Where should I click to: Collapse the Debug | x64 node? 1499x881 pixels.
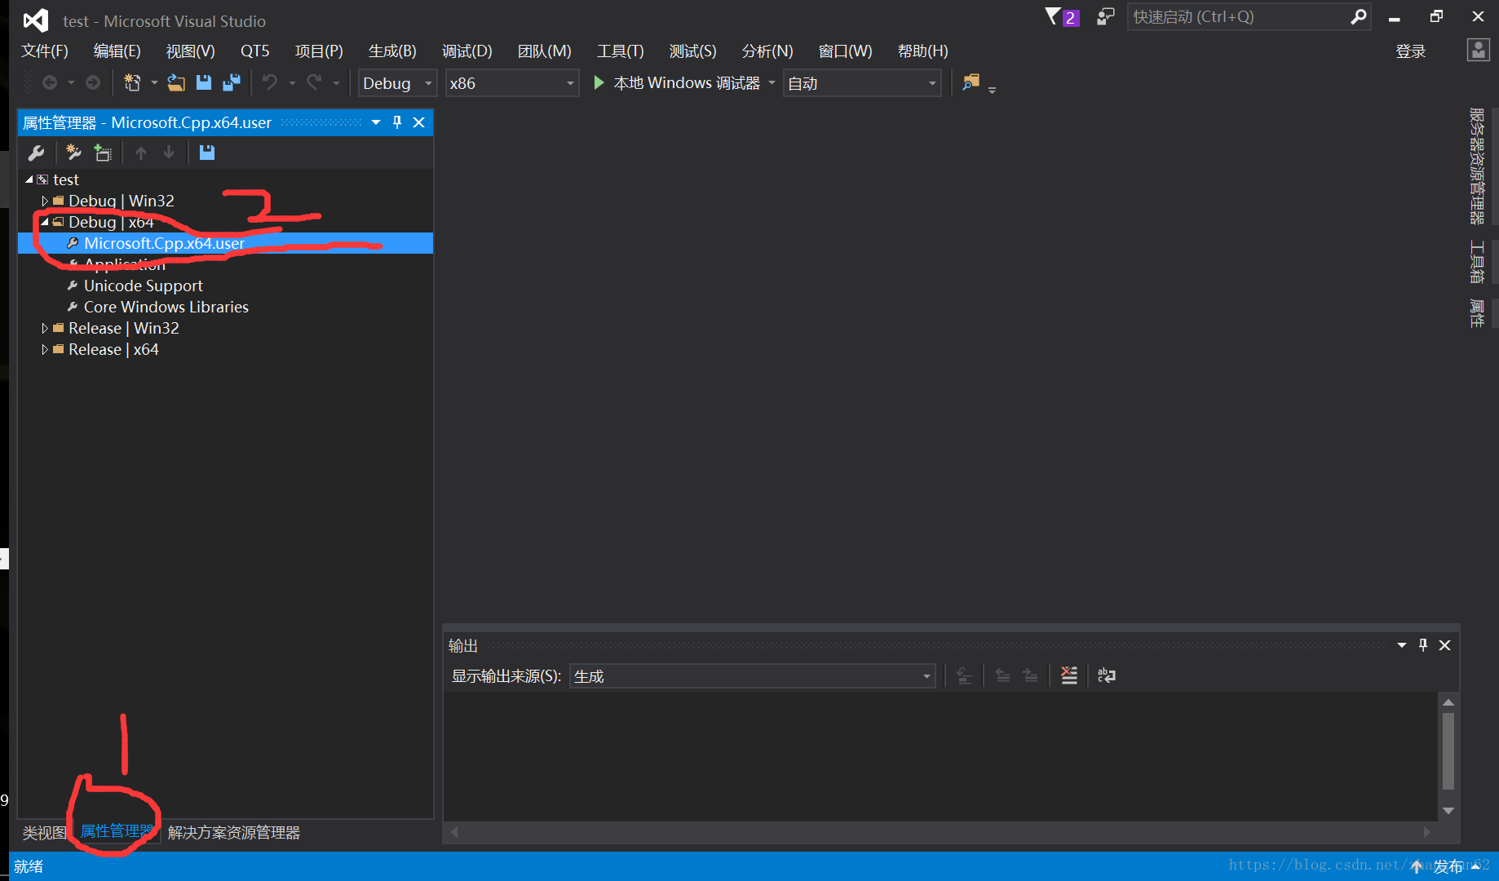point(45,222)
